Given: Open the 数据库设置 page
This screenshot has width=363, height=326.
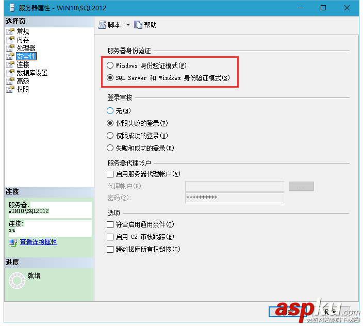Looking at the screenshot, I should (32, 73).
